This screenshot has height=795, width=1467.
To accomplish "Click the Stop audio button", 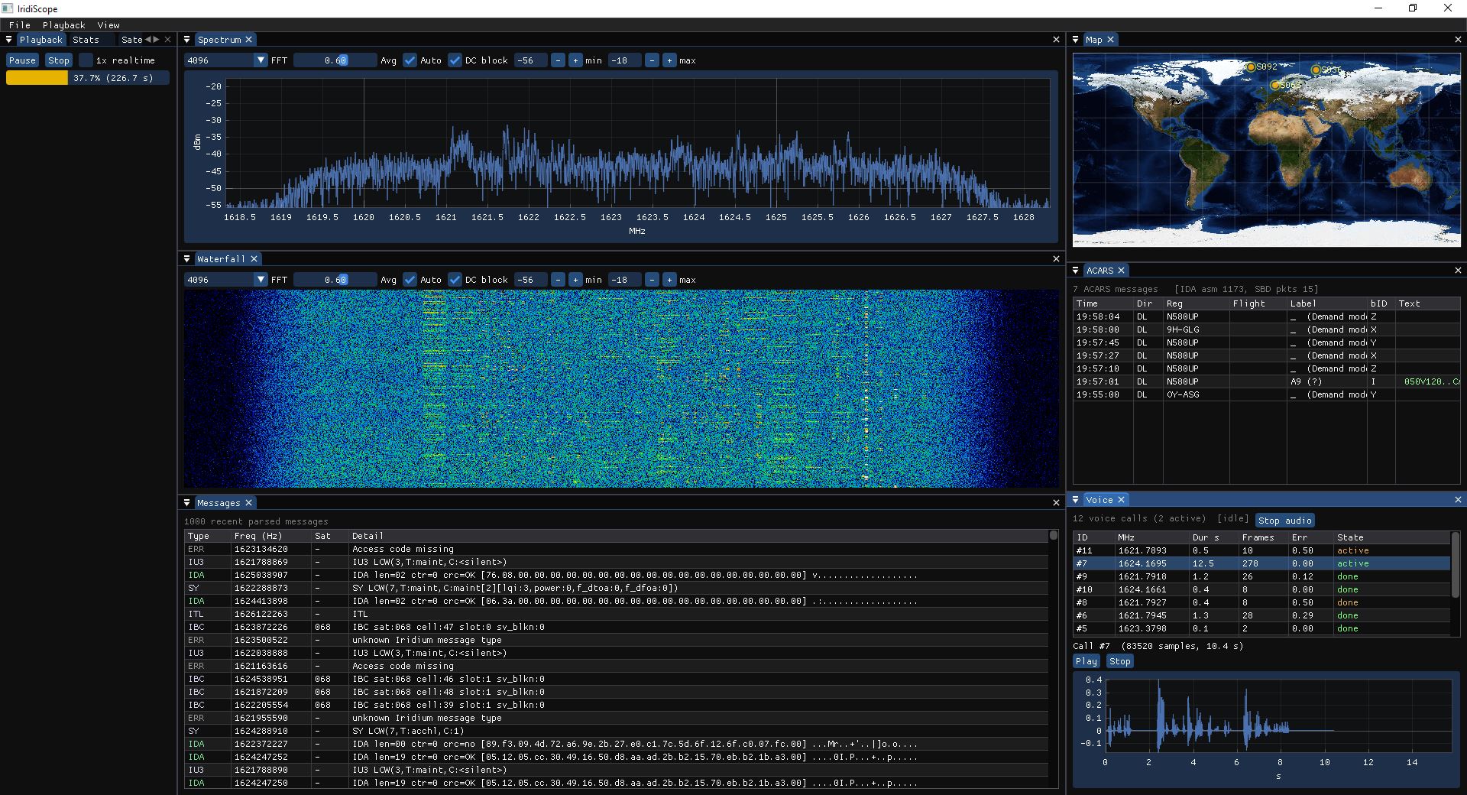I will click(1285, 521).
